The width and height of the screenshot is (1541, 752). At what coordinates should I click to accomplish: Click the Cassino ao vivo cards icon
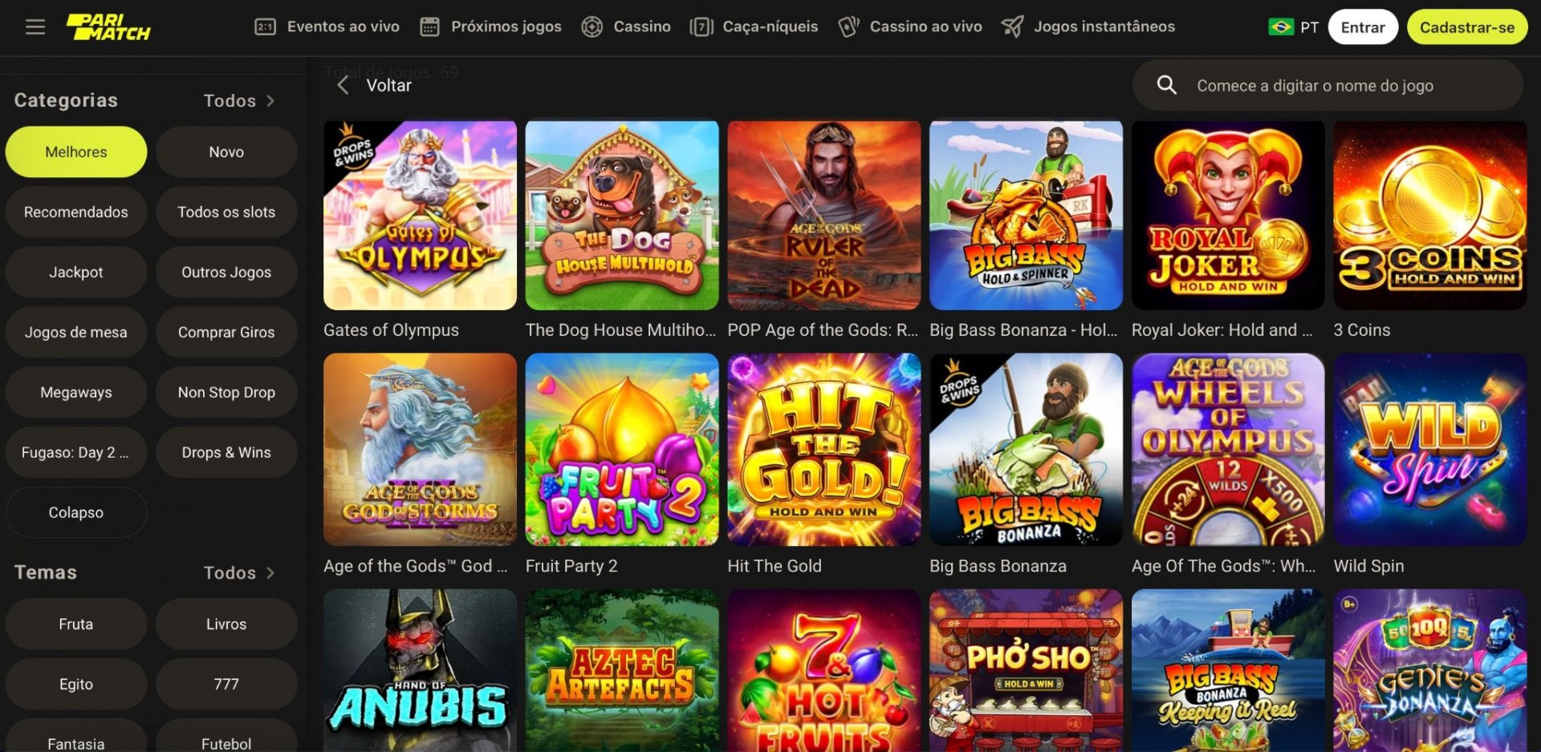coord(848,27)
